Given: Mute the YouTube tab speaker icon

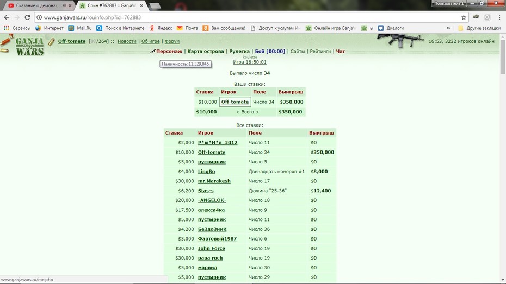Looking at the screenshot, I should [x=64, y=5].
